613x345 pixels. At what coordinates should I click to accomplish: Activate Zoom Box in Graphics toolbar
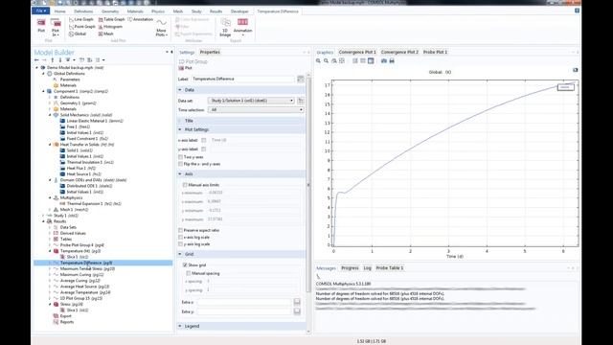334,61
